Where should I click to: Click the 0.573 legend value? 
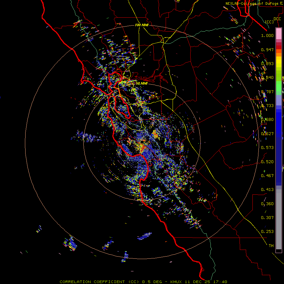pos(267,148)
